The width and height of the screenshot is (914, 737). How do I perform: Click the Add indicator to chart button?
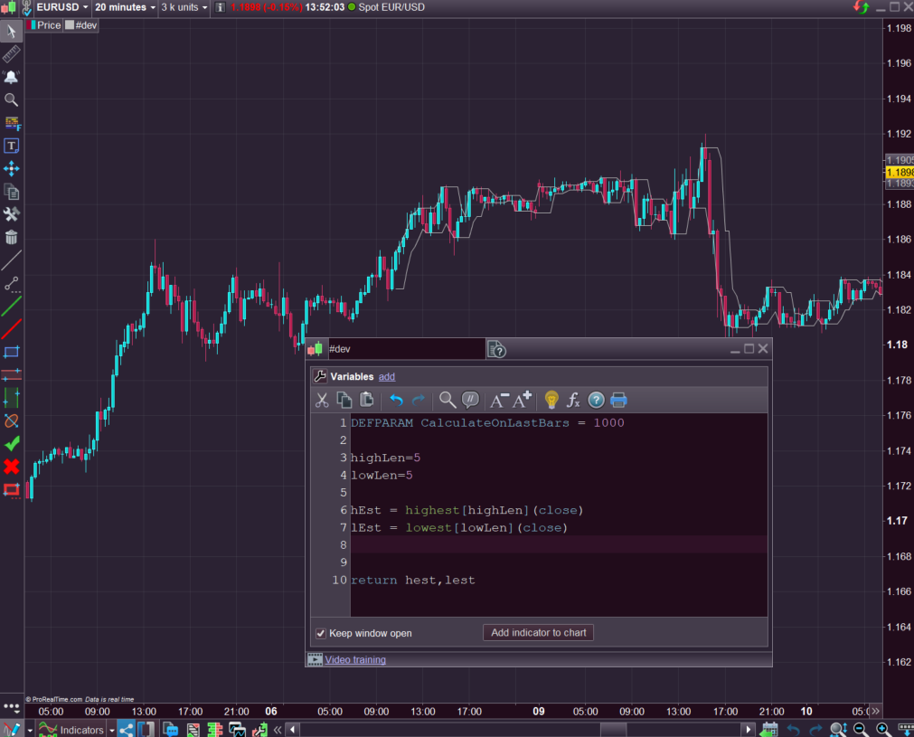[x=538, y=633]
